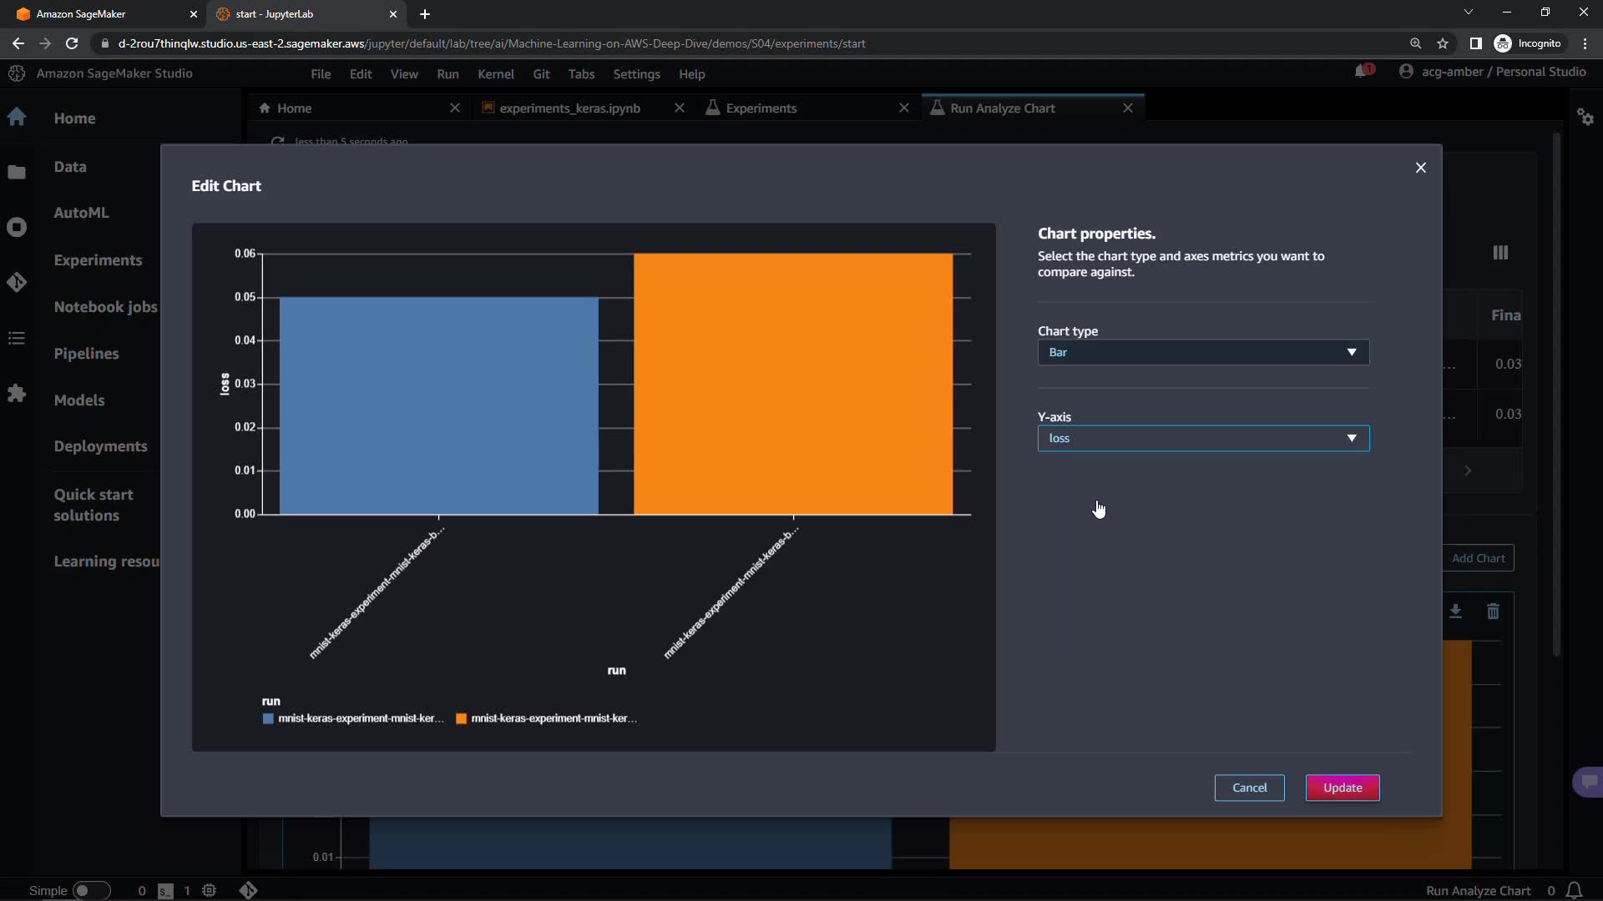Switch to experiments_keras.ipynb tab

click(569, 108)
